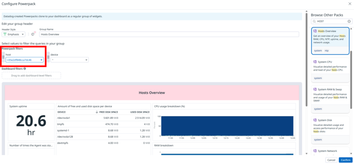Click the 20.6 hr uptime value
This screenshot has width=354, height=164.
tap(31, 125)
